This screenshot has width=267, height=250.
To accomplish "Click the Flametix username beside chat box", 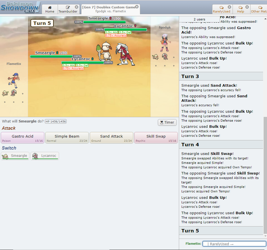I will coord(193,244).
